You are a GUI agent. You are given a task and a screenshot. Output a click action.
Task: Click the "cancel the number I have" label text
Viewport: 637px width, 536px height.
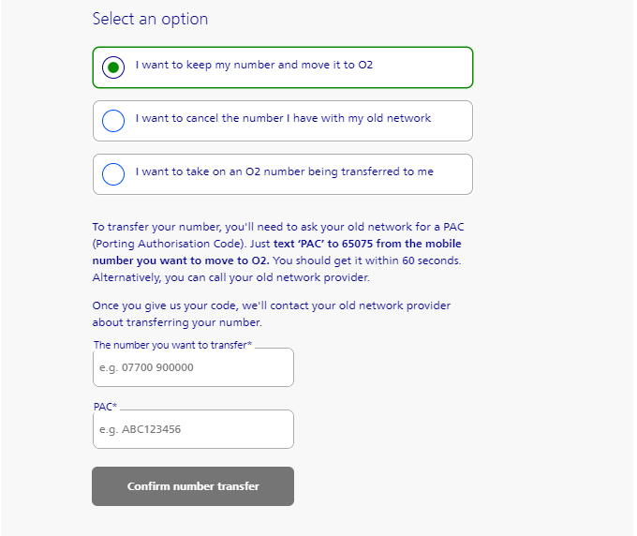[x=283, y=119]
